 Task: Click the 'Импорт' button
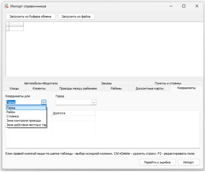[189, 162]
